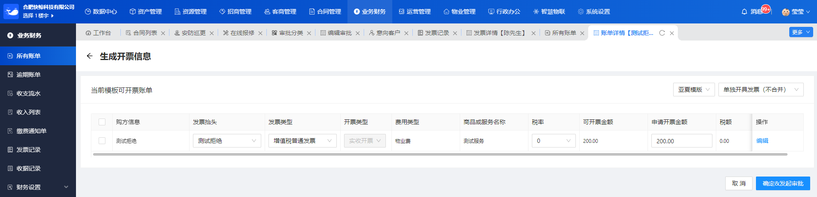Click the company whale logo
817x197 pixels.
(x=11, y=12)
